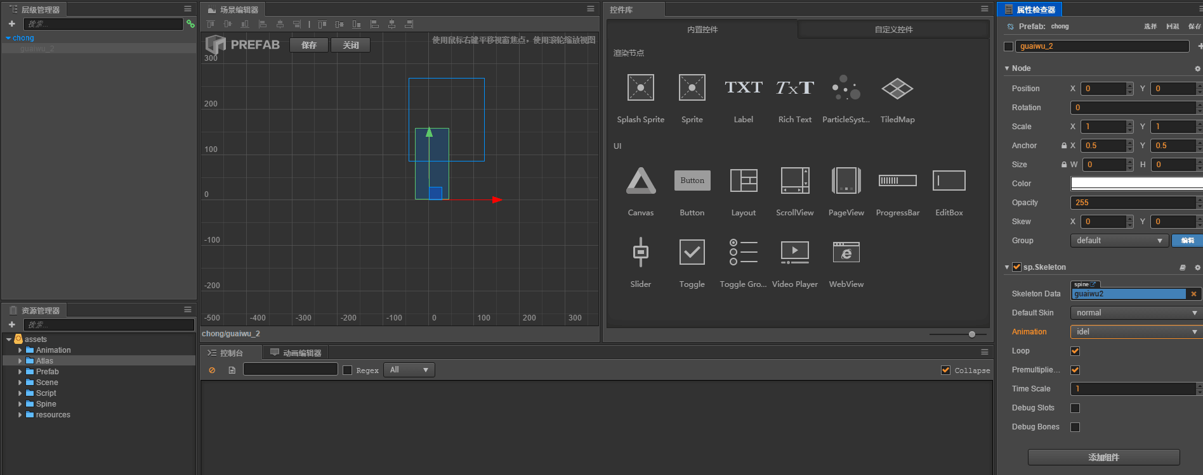Enable the Debug Bones checkbox
The height and width of the screenshot is (475, 1203).
[1075, 427]
